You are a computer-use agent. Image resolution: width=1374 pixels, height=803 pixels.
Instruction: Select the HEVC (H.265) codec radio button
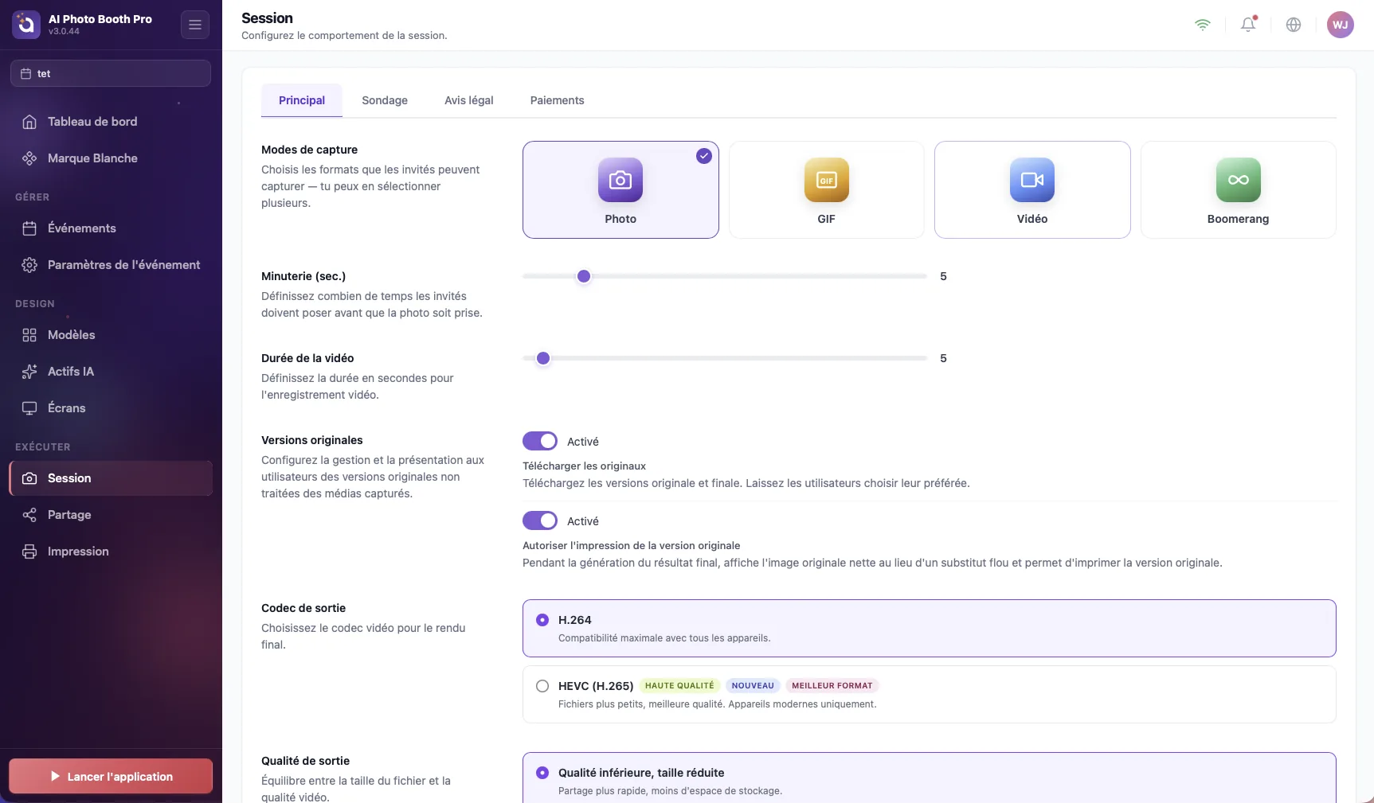542,686
